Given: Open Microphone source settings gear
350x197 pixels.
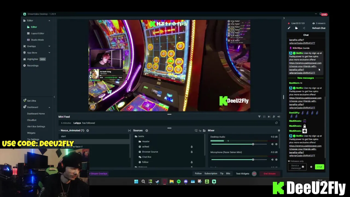Looking at the screenshot, I should click(x=276, y=160).
